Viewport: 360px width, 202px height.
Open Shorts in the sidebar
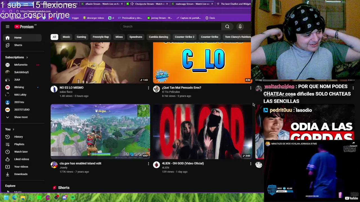(x=22, y=45)
